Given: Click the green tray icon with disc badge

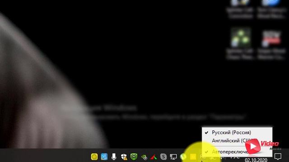Looking at the screenshot, I should (x=144, y=157).
